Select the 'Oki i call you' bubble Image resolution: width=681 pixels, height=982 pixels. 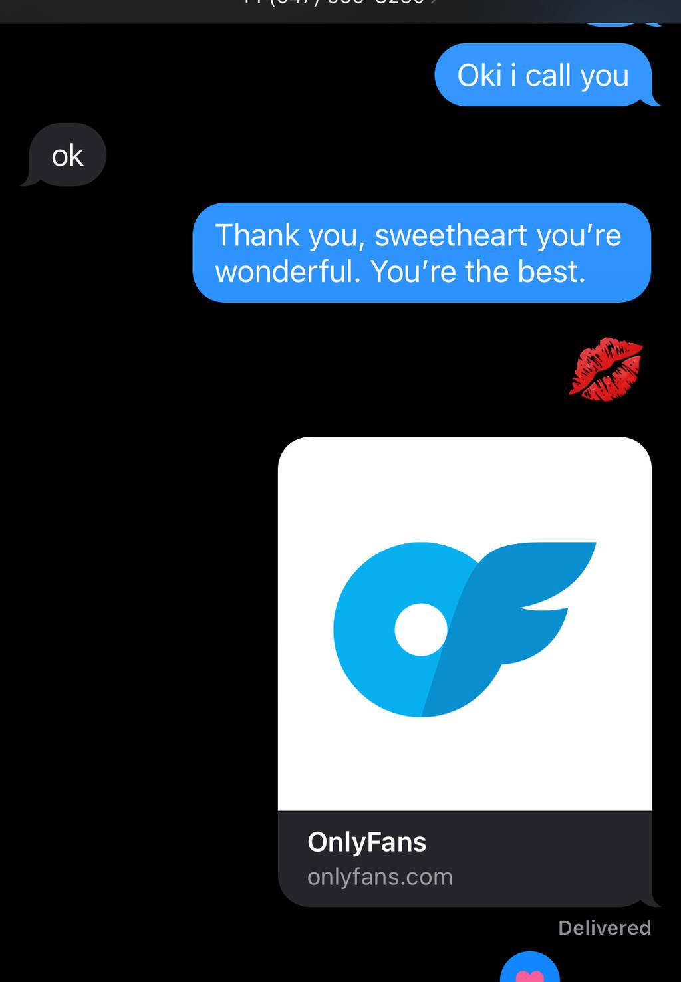click(x=543, y=74)
